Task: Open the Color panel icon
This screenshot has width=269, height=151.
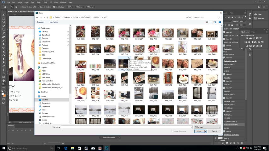Action: point(256,14)
